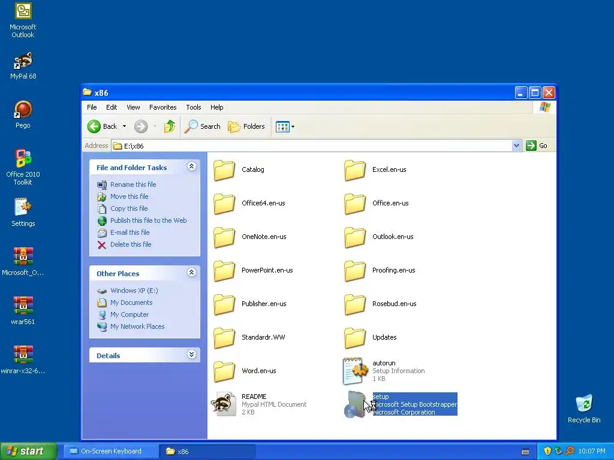Select the Excel.en-us folder
The image size is (614, 460).
point(375,170)
